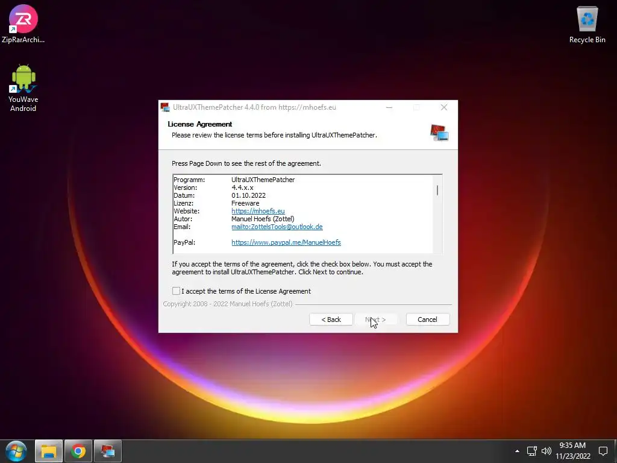Open ZipRarArchiver desktop shortcut

[x=23, y=24]
